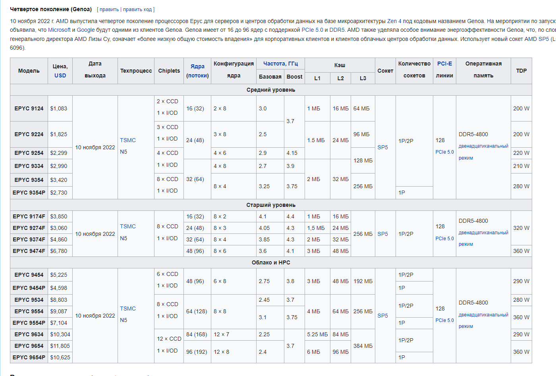Click the EPYC 9354 model cell
Viewport: 556px width, 376px height.
tap(29, 180)
